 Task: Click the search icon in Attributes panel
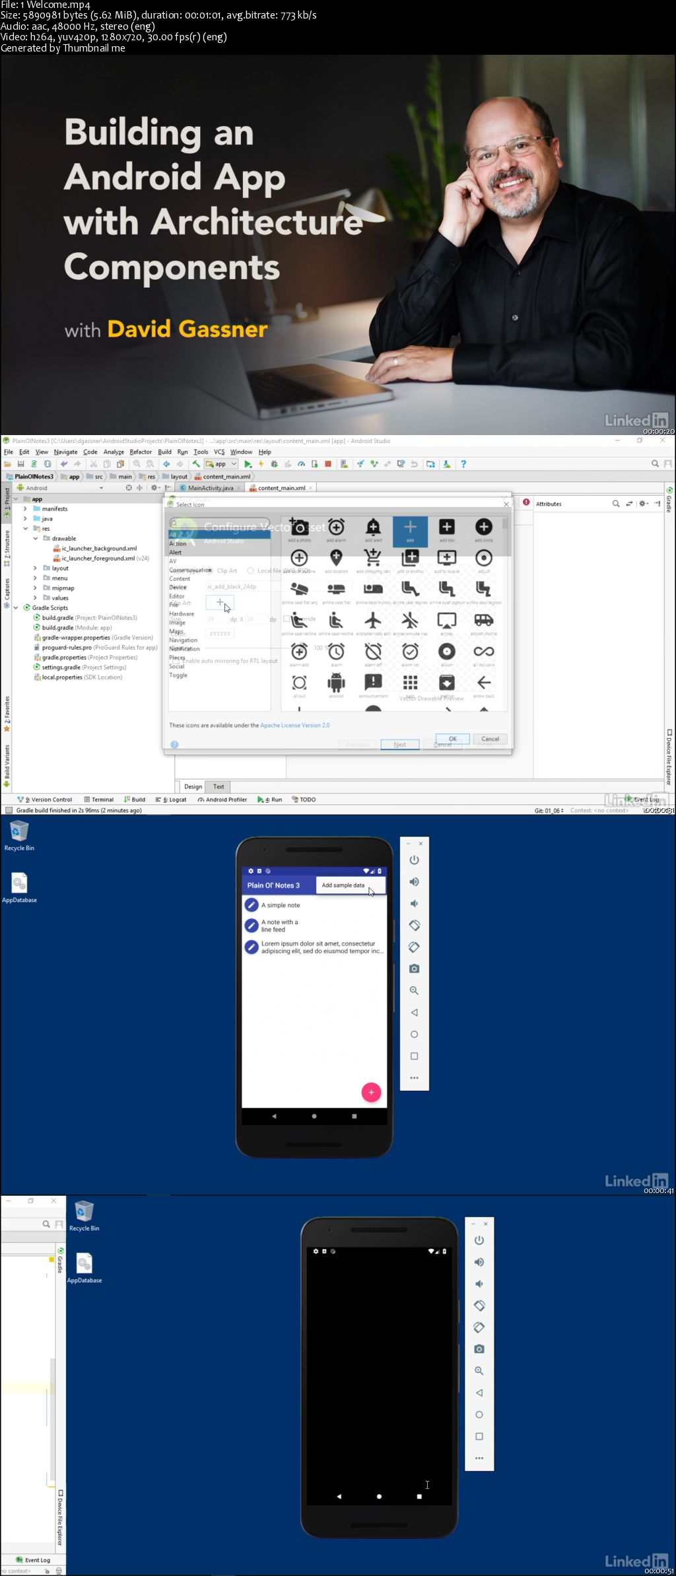[x=615, y=504]
